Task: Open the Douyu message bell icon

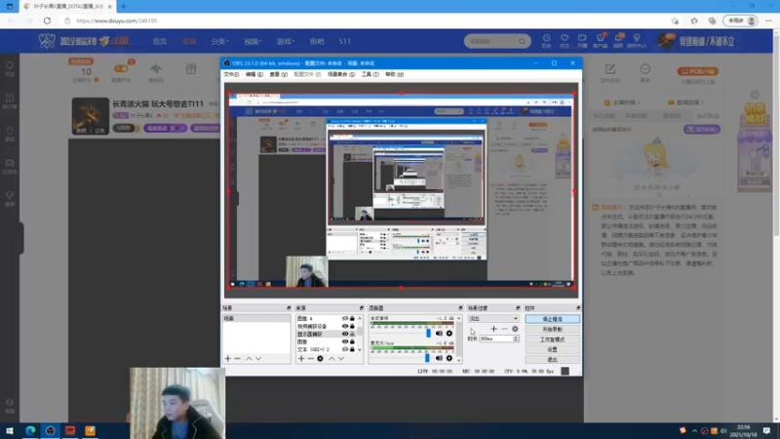Action: coord(618,41)
